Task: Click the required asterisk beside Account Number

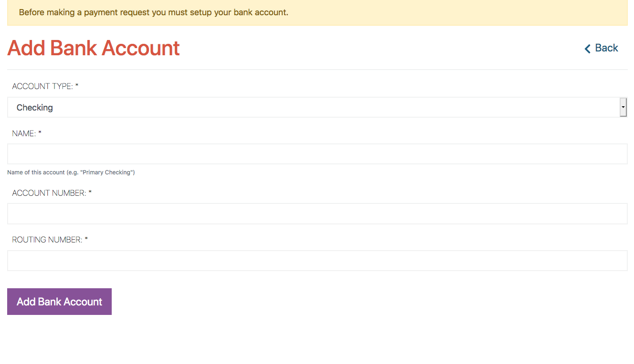Action: click(90, 192)
